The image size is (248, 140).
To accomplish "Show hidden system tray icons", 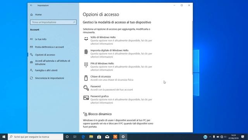I will pyautogui.click(x=210, y=136).
